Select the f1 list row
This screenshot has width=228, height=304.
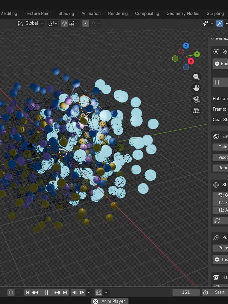click(221, 210)
